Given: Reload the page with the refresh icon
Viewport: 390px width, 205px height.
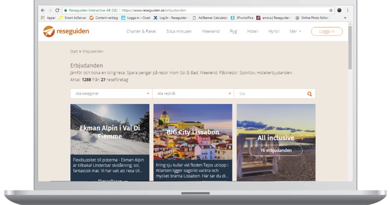Looking at the screenshot, I should [x=57, y=10].
